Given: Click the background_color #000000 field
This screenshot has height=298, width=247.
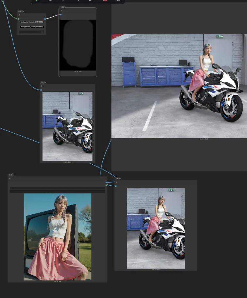Looking at the screenshot, I should [x=32, y=27].
